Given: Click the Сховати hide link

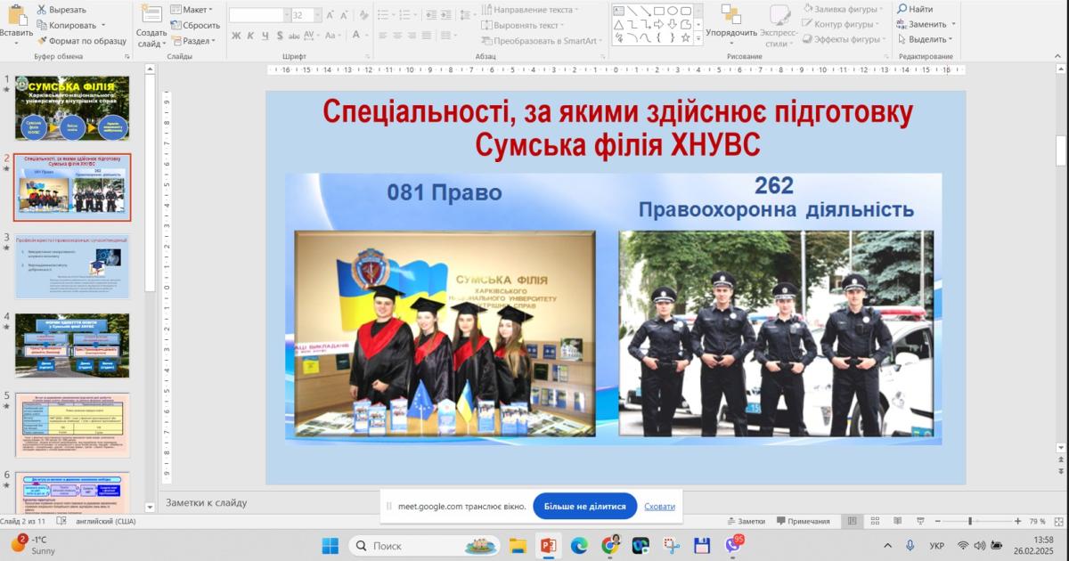Looking at the screenshot, I should pos(659,506).
